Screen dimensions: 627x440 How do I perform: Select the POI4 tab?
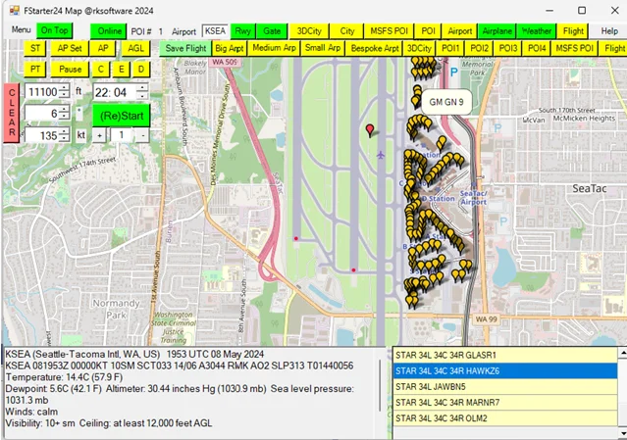click(537, 48)
